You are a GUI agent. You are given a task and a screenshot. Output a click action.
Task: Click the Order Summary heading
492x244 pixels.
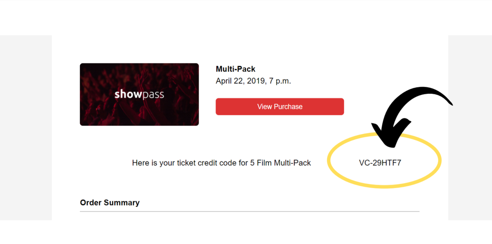(x=110, y=203)
